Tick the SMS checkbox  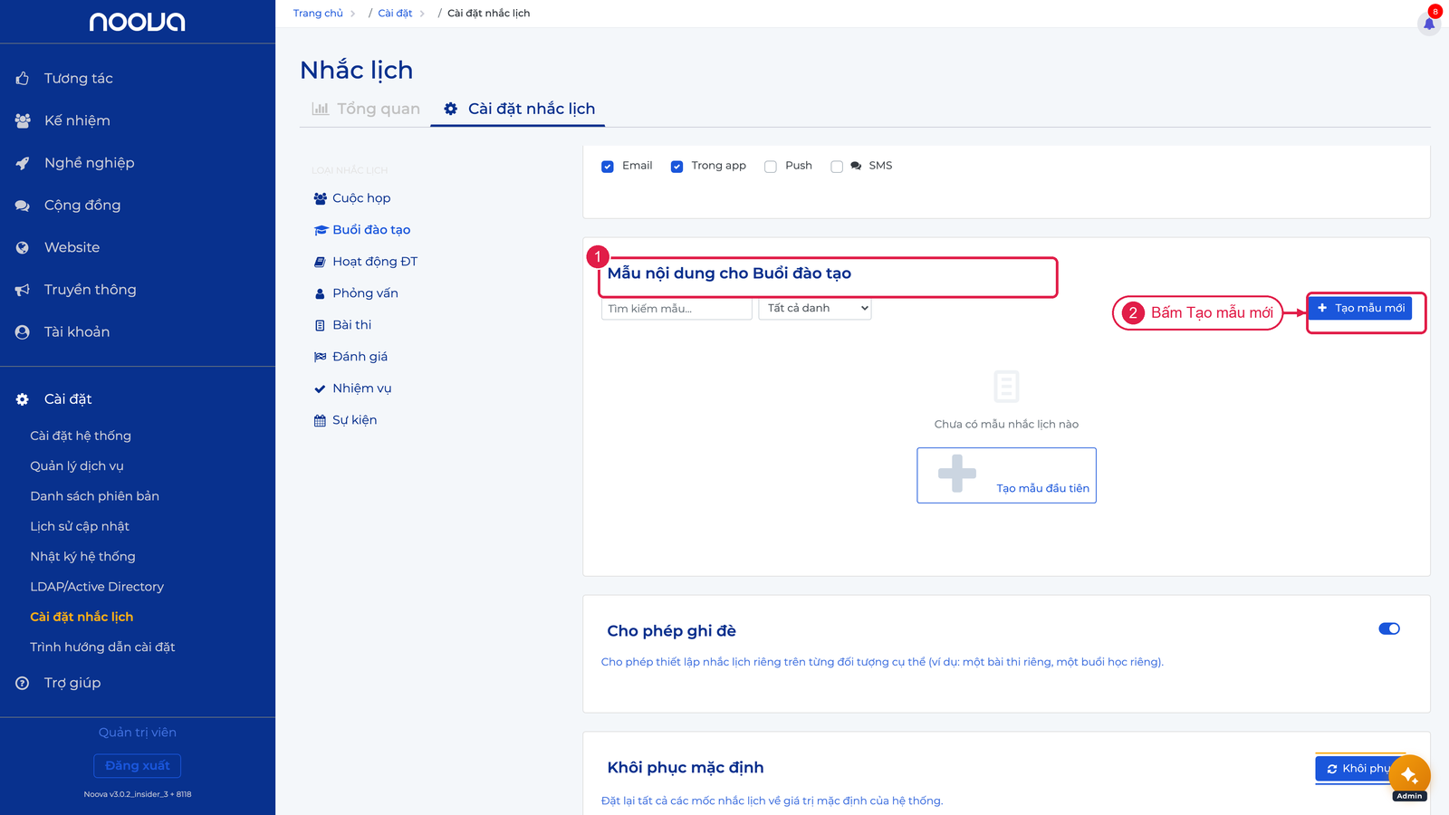(x=837, y=167)
